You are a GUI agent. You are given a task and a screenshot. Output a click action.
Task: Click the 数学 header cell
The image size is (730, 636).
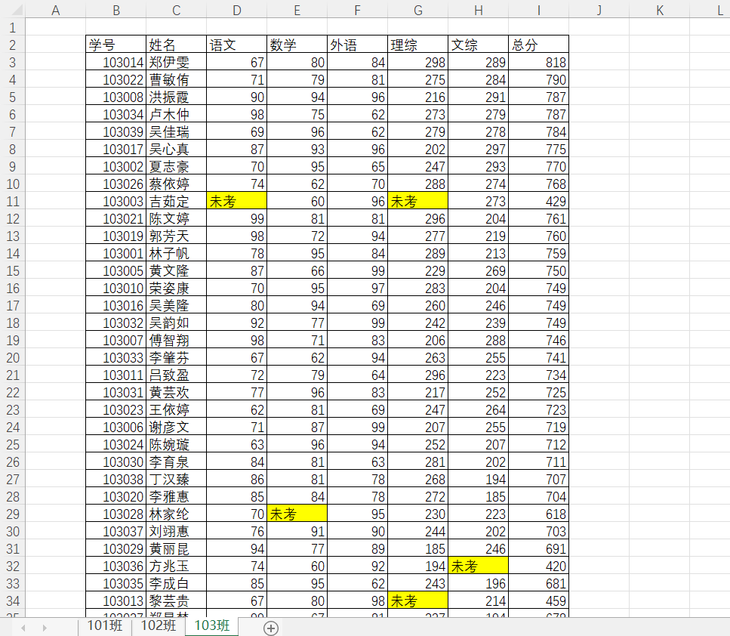click(297, 45)
